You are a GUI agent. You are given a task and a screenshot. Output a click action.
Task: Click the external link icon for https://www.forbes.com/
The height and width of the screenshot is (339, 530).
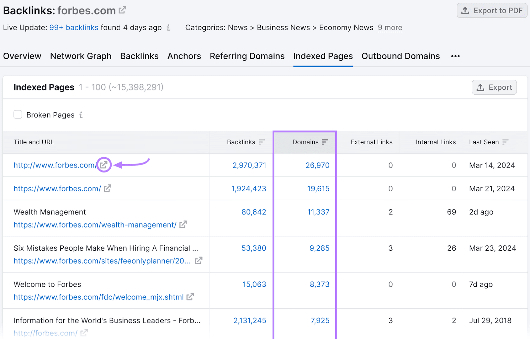[x=107, y=189]
